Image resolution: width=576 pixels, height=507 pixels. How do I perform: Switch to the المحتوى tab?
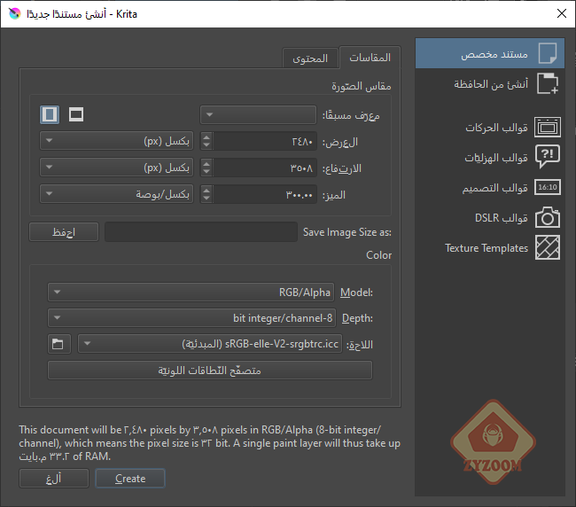coord(310,58)
